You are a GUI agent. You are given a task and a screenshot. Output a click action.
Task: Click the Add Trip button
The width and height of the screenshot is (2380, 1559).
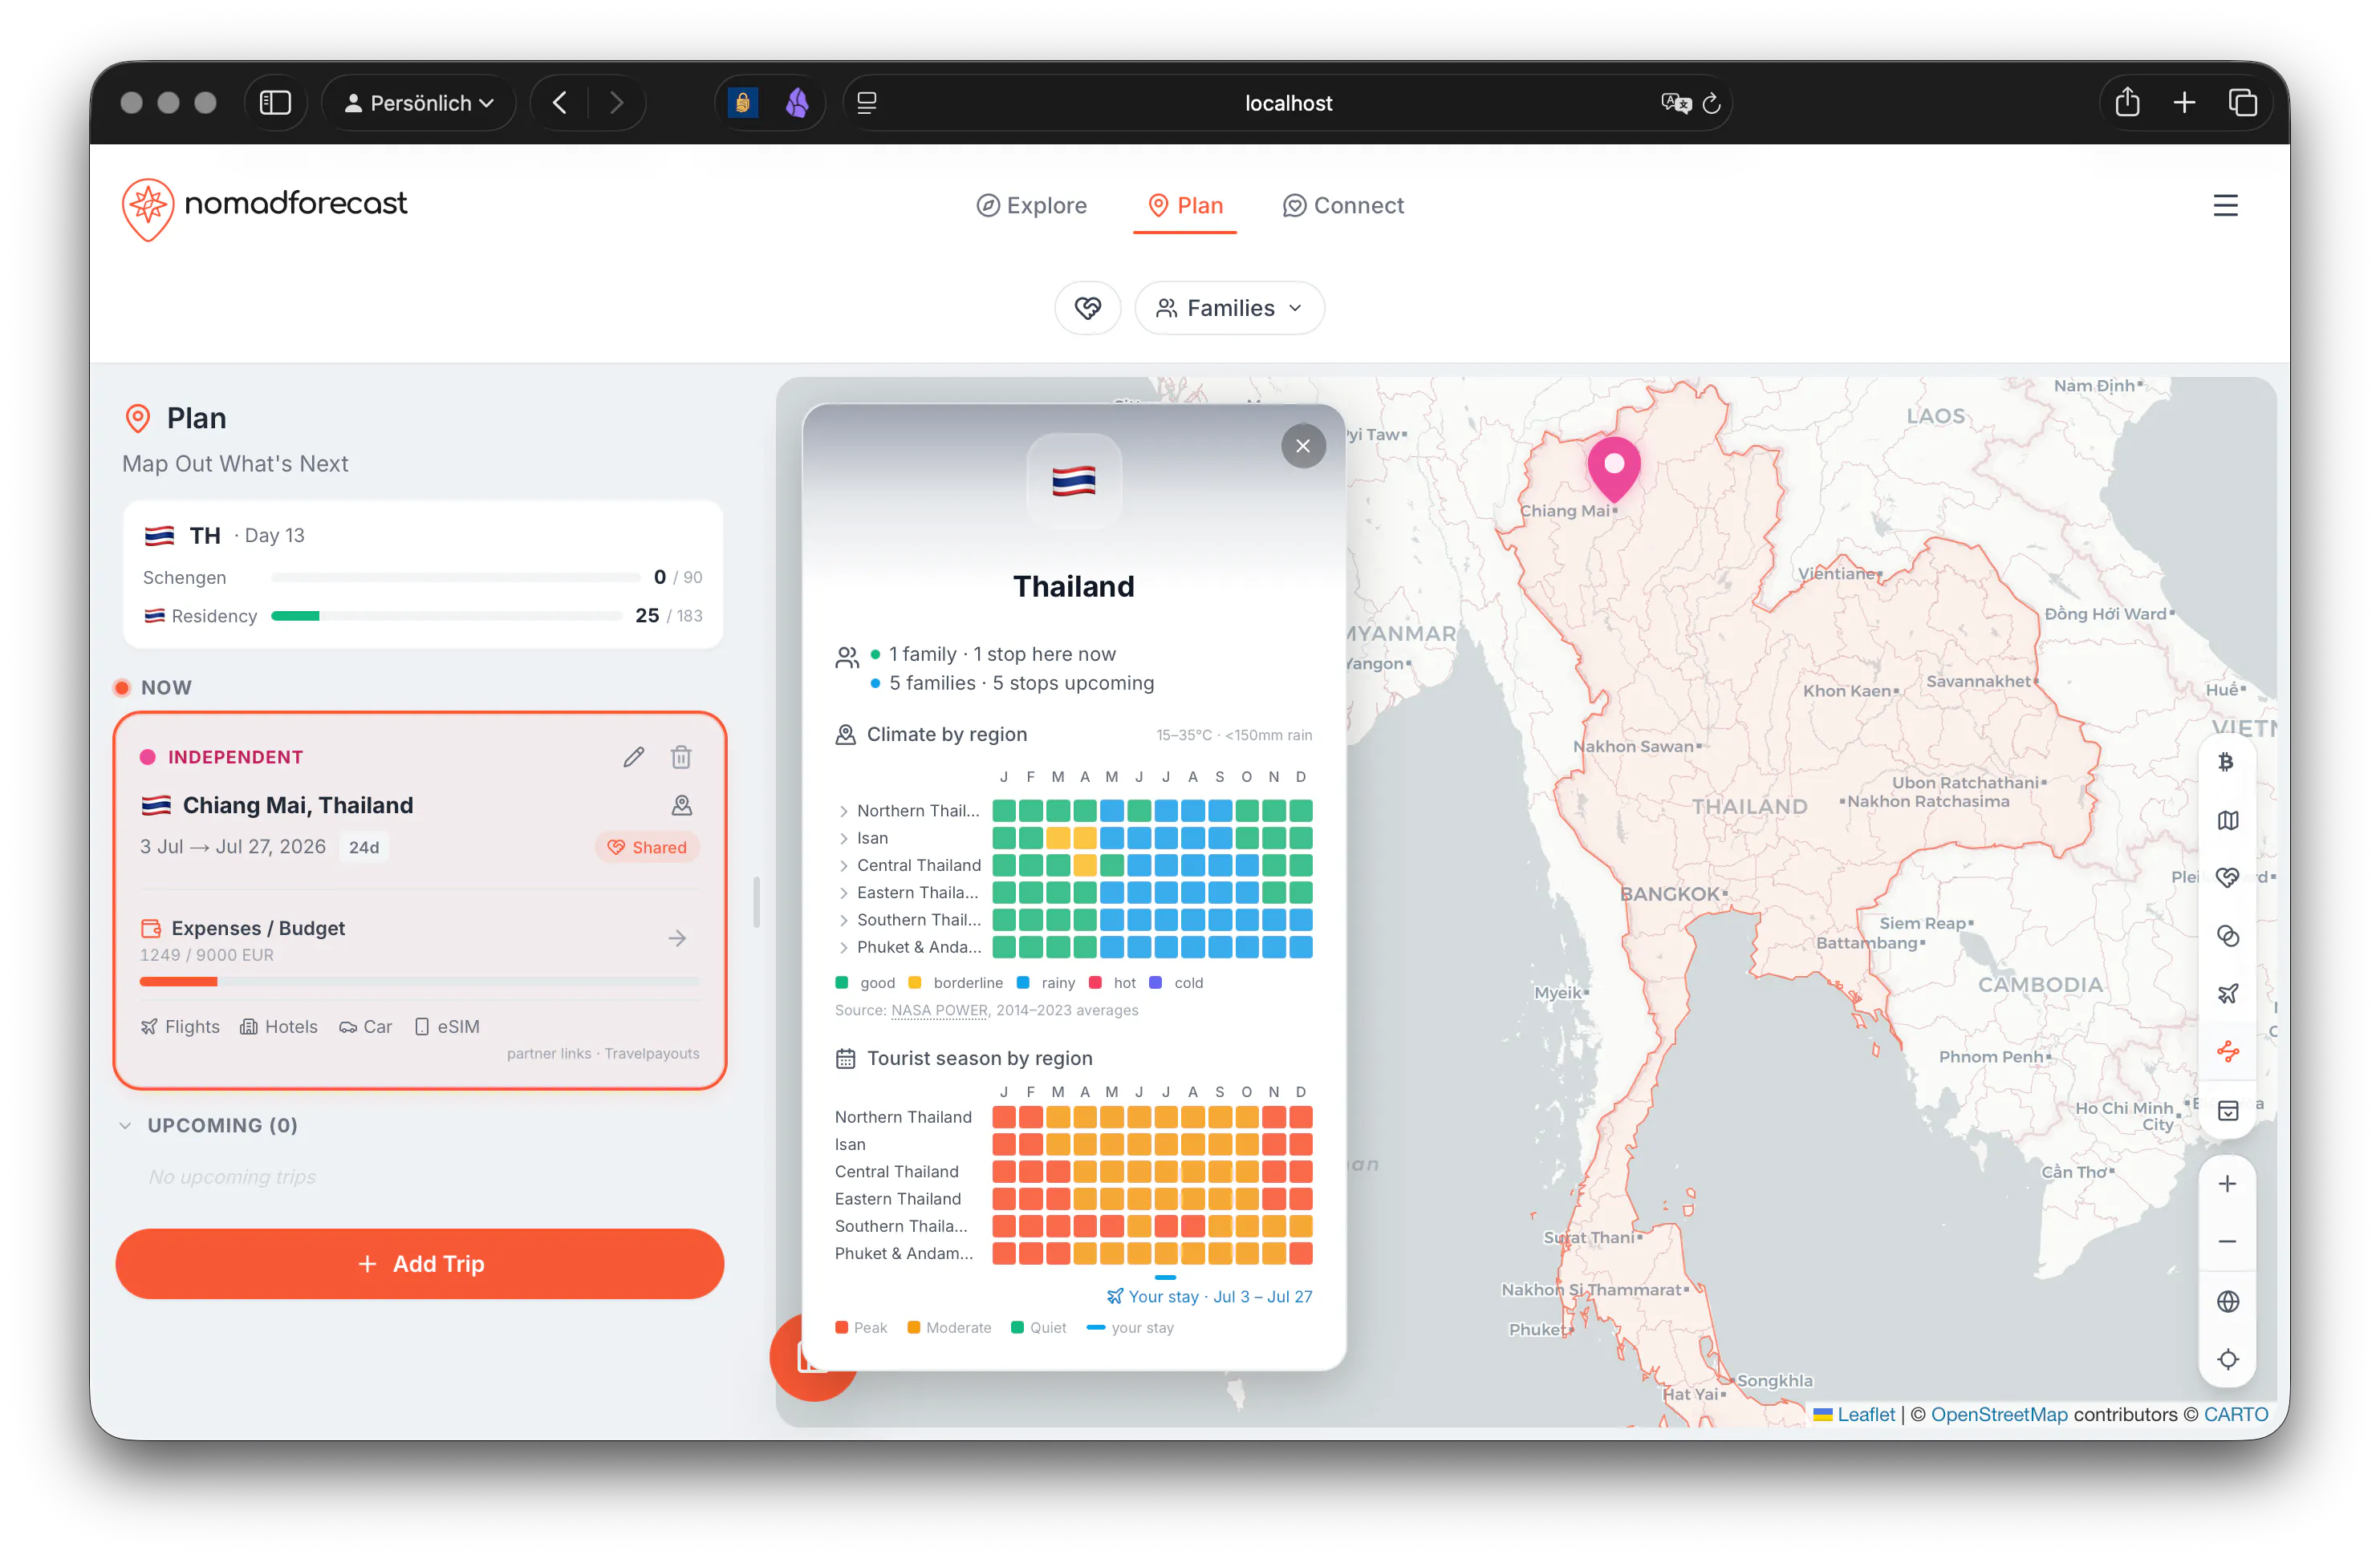point(420,1263)
